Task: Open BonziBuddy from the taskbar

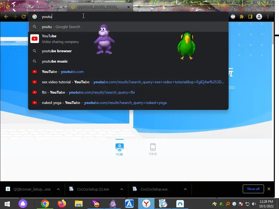Action: pyautogui.click(x=113, y=204)
